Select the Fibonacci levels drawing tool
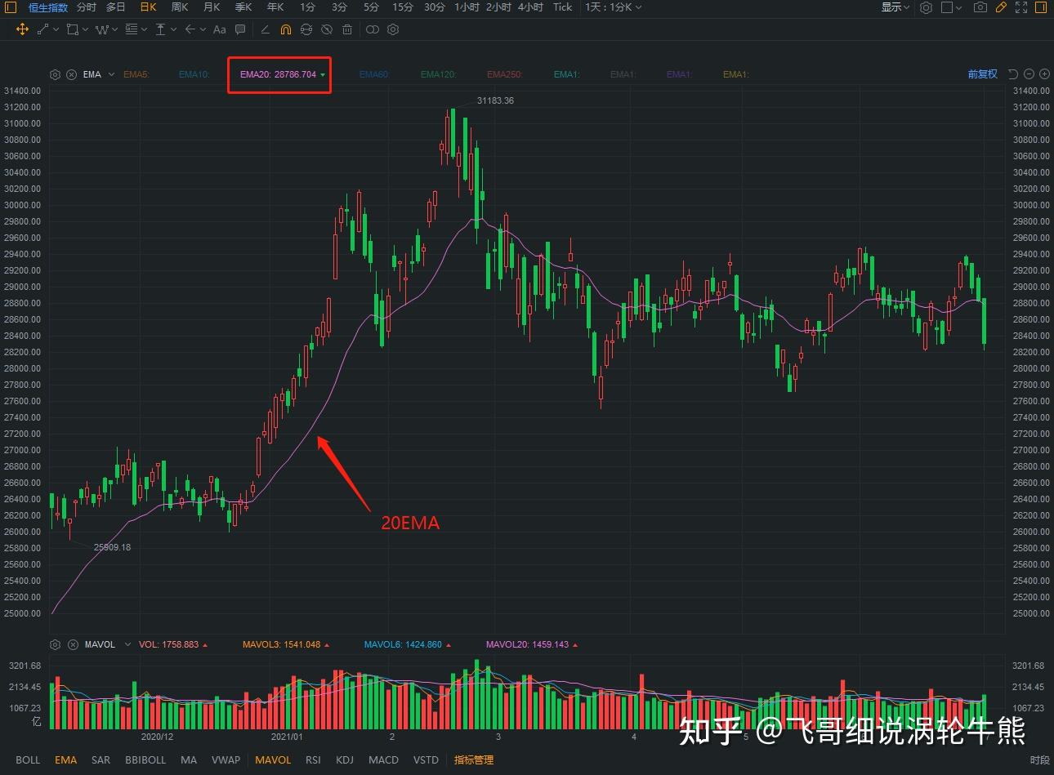 point(132,29)
